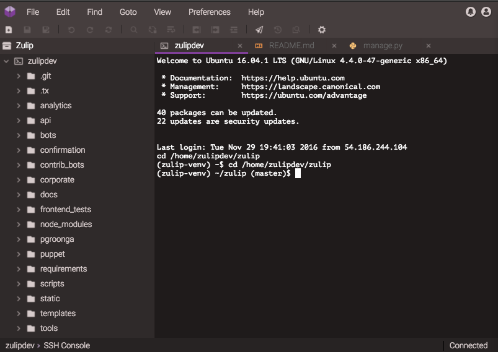Viewport: 498px width, 352px height.
Task: Click the new file icon in toolbar
Action: pos(9,30)
